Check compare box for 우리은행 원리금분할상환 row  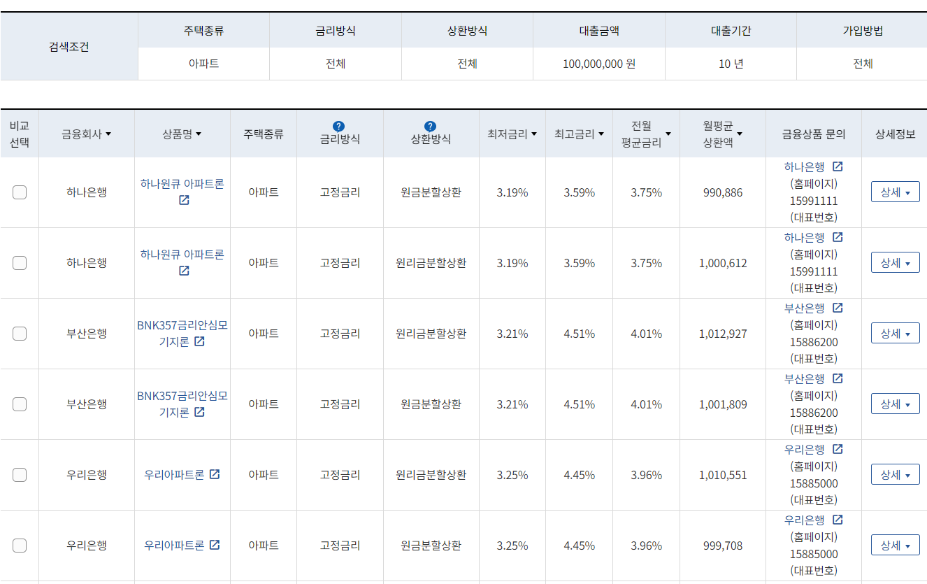click(20, 475)
